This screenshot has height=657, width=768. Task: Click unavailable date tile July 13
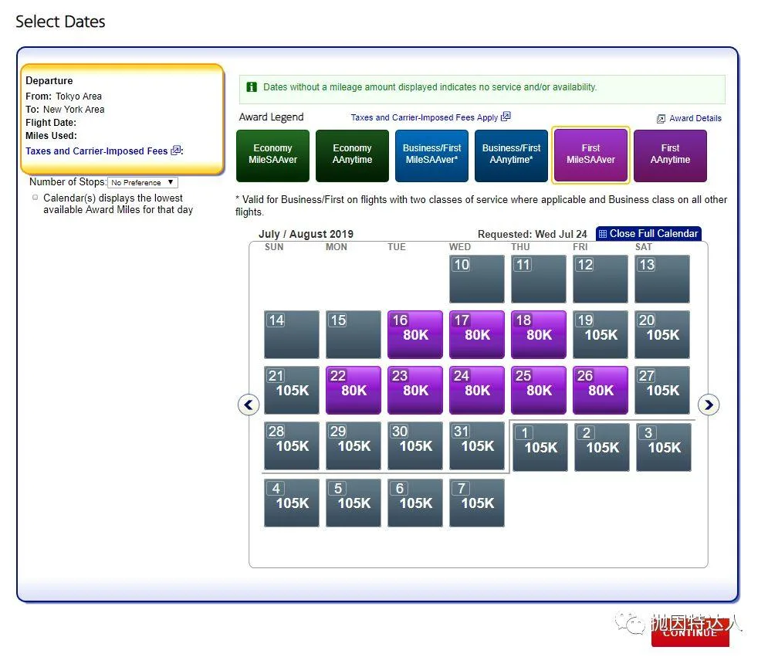(x=661, y=279)
